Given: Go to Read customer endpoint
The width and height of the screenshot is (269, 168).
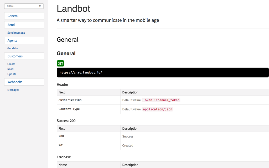Looking at the screenshot, I should coord(11,69).
